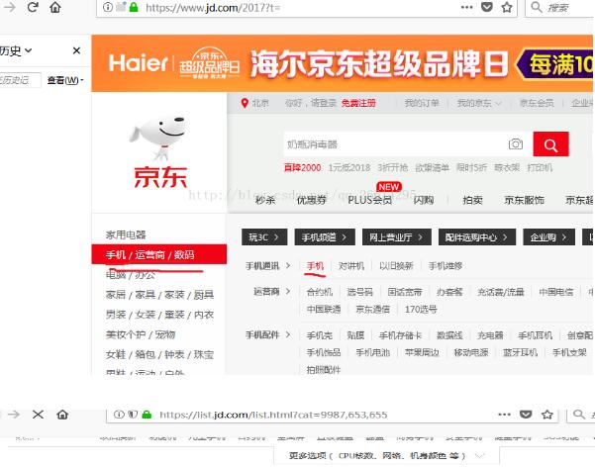This screenshot has height=468, width=595.
Task: Open page actions menu in top address bar
Action: pyautogui.click(x=466, y=7)
